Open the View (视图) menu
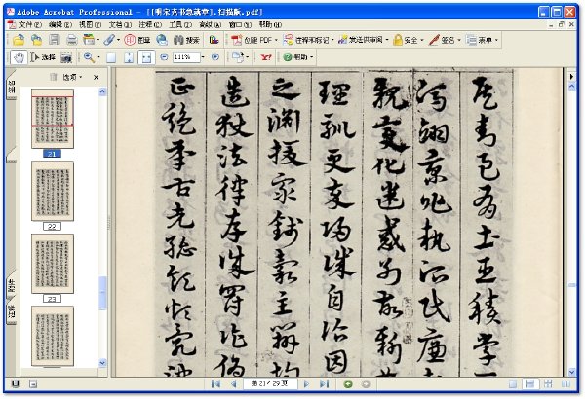The height and width of the screenshot is (399, 585). (91, 24)
